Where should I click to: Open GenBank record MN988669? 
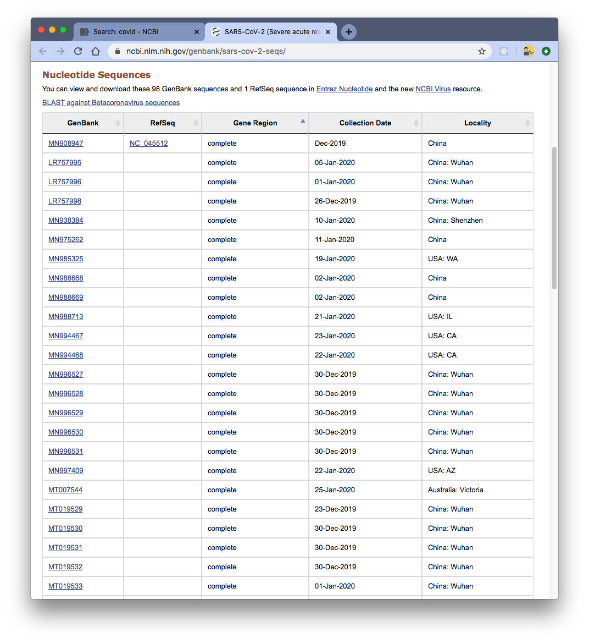coord(65,298)
